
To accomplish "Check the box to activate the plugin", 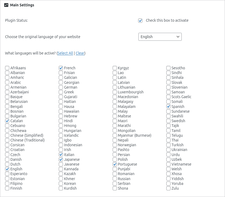I will (140, 20).
